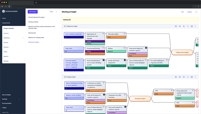Click the Project Gemini header
Image resolution: width=201 pixels, height=114 pixels.
tap(9, 28)
